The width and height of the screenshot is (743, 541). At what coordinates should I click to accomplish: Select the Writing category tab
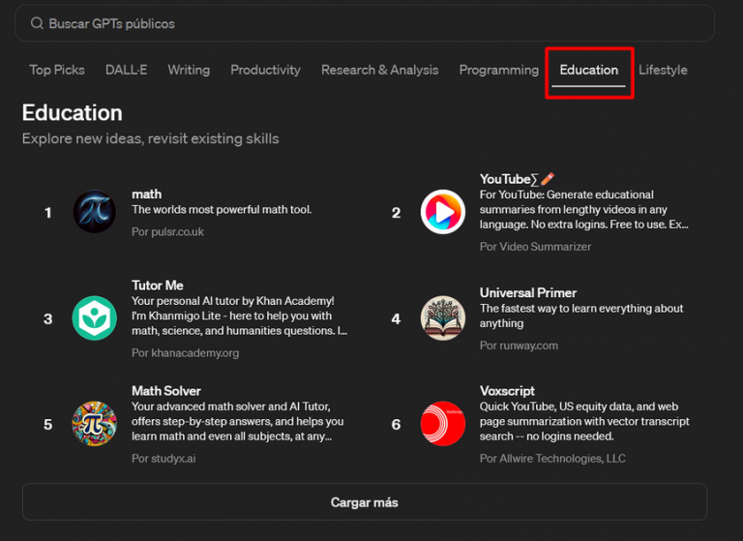pos(189,70)
